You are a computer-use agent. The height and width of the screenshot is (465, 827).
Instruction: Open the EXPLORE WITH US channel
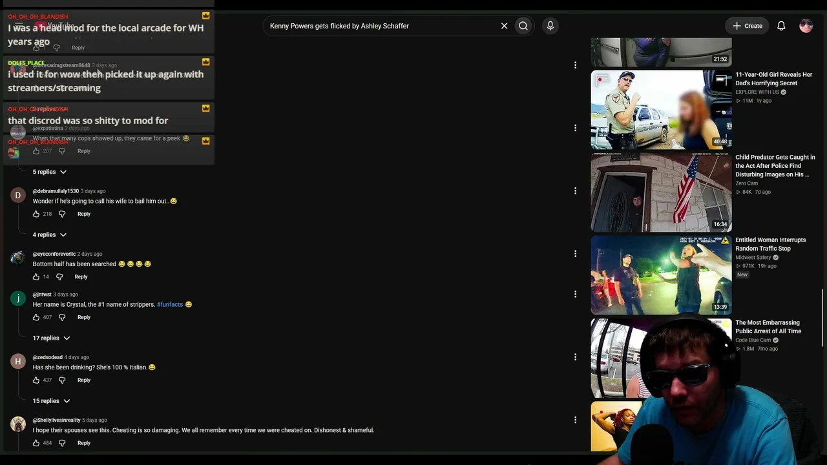click(757, 92)
